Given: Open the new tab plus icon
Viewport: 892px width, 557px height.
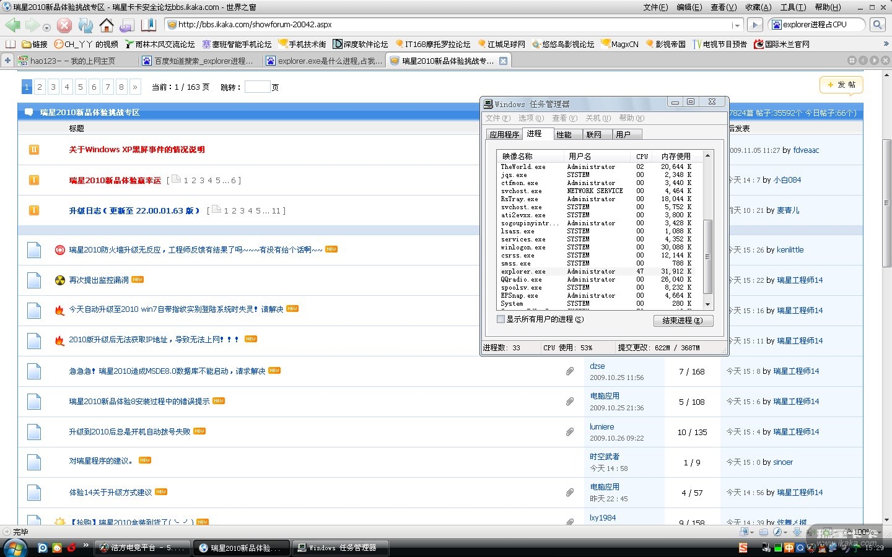Looking at the screenshot, I should pyautogui.click(x=7, y=61).
